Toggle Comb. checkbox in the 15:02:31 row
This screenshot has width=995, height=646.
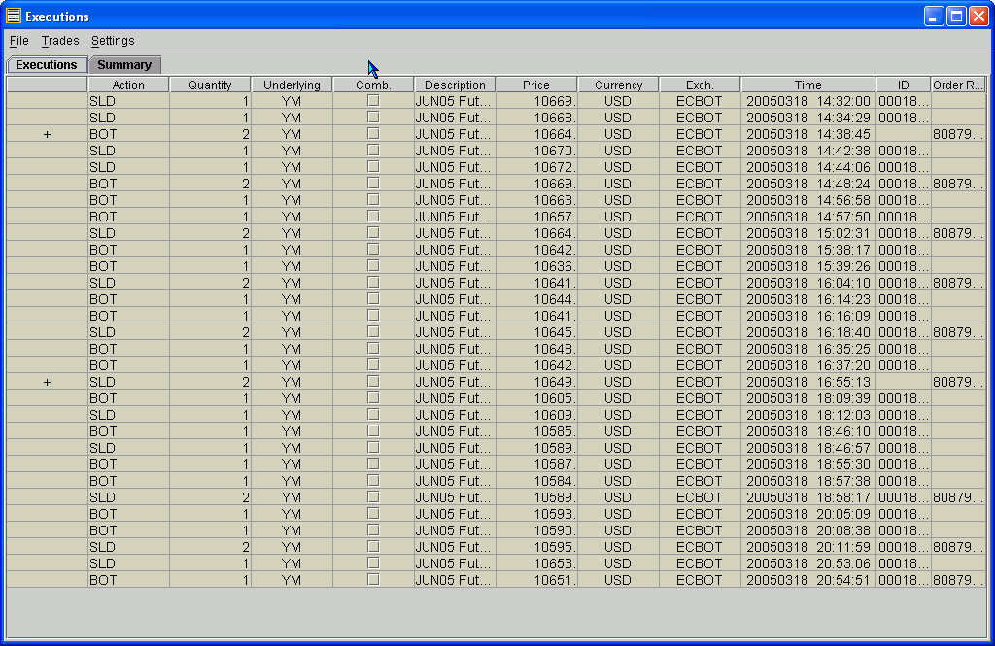click(373, 232)
